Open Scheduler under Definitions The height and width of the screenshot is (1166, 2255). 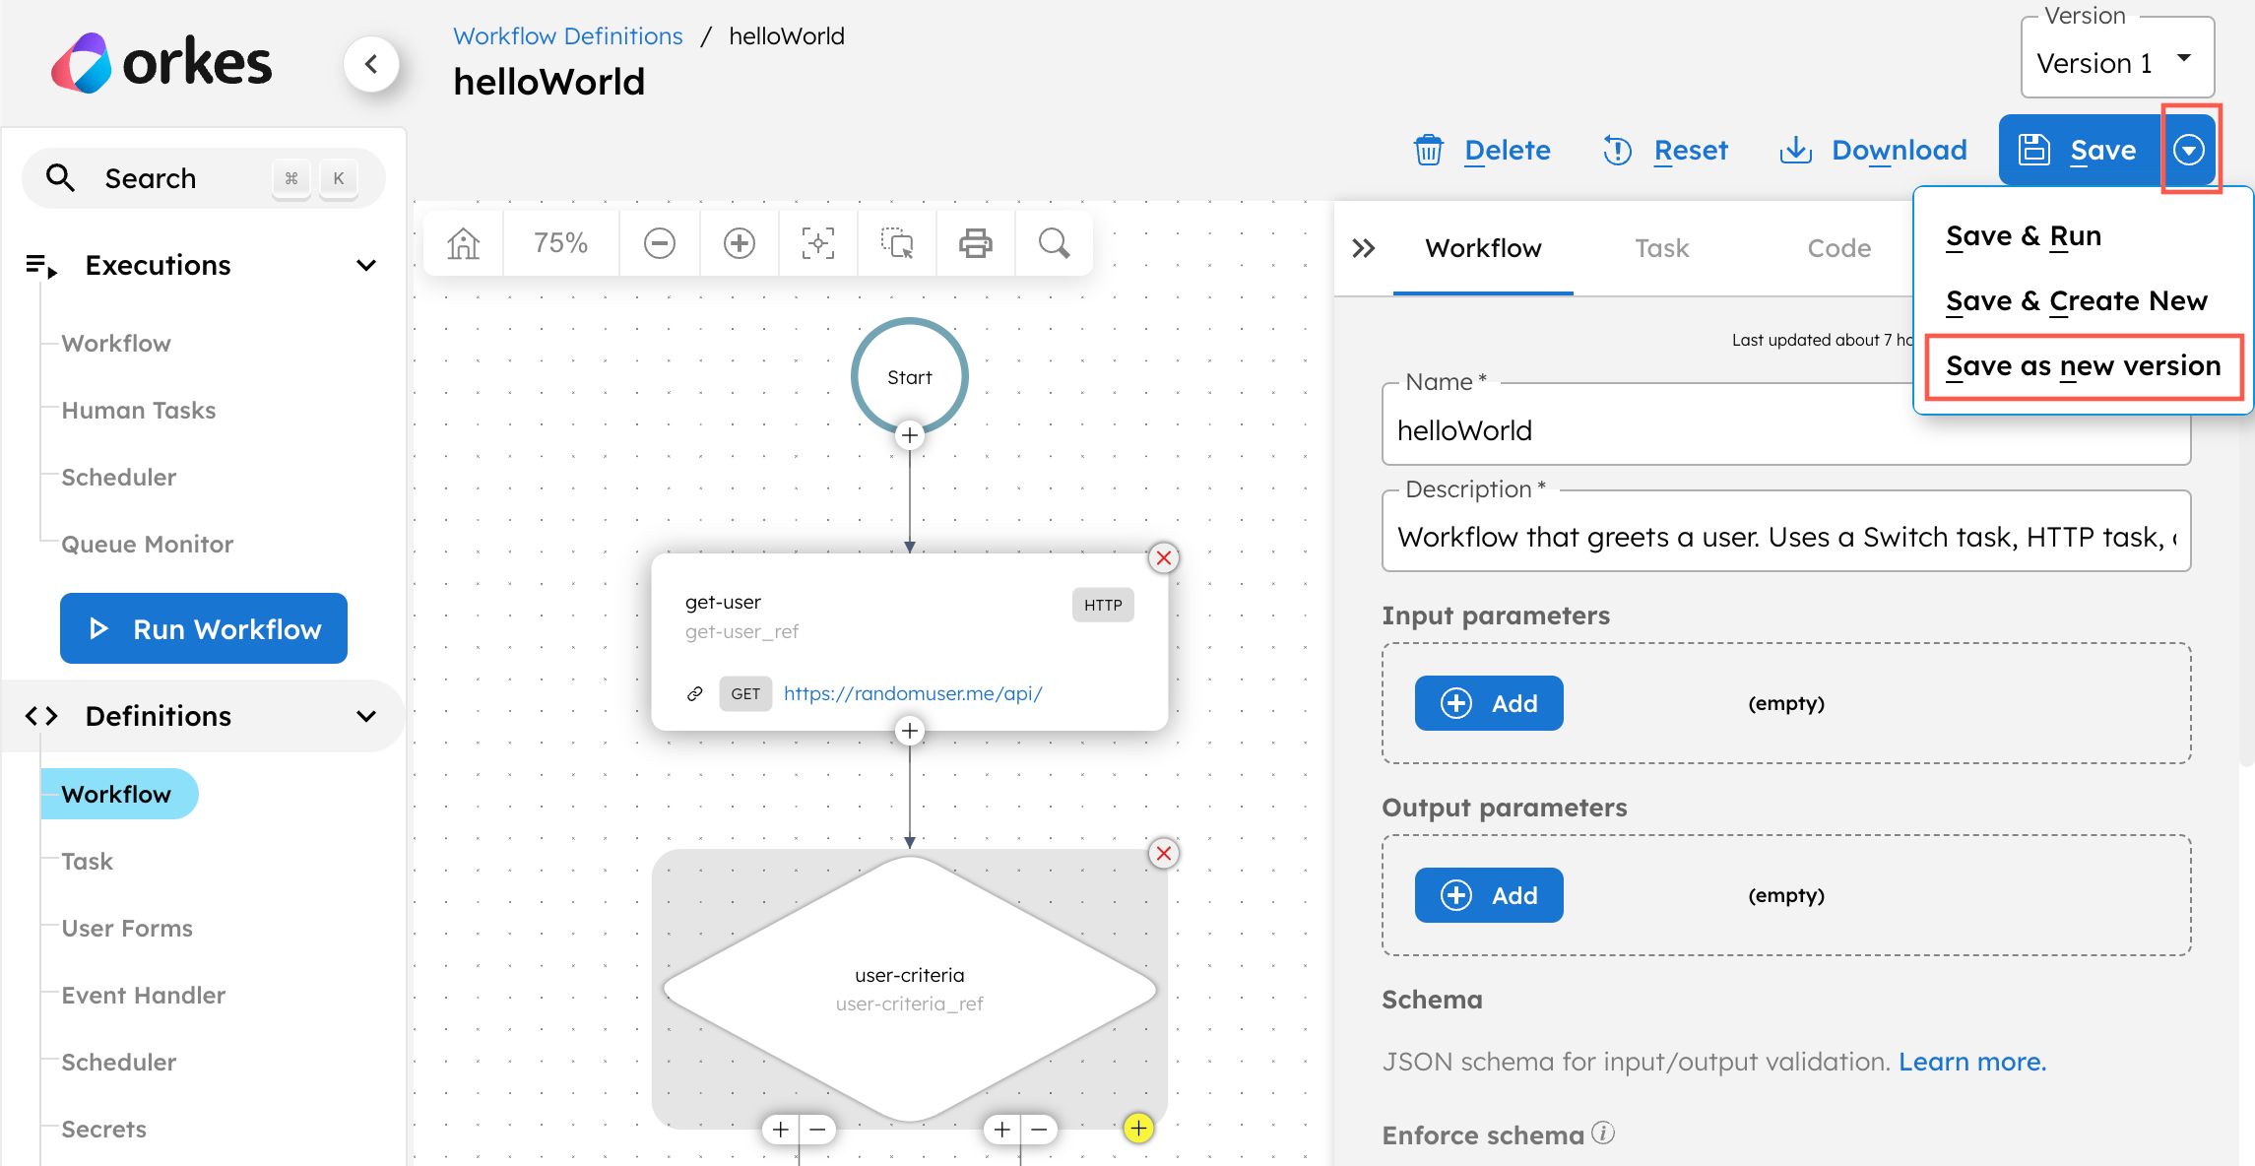(119, 1063)
